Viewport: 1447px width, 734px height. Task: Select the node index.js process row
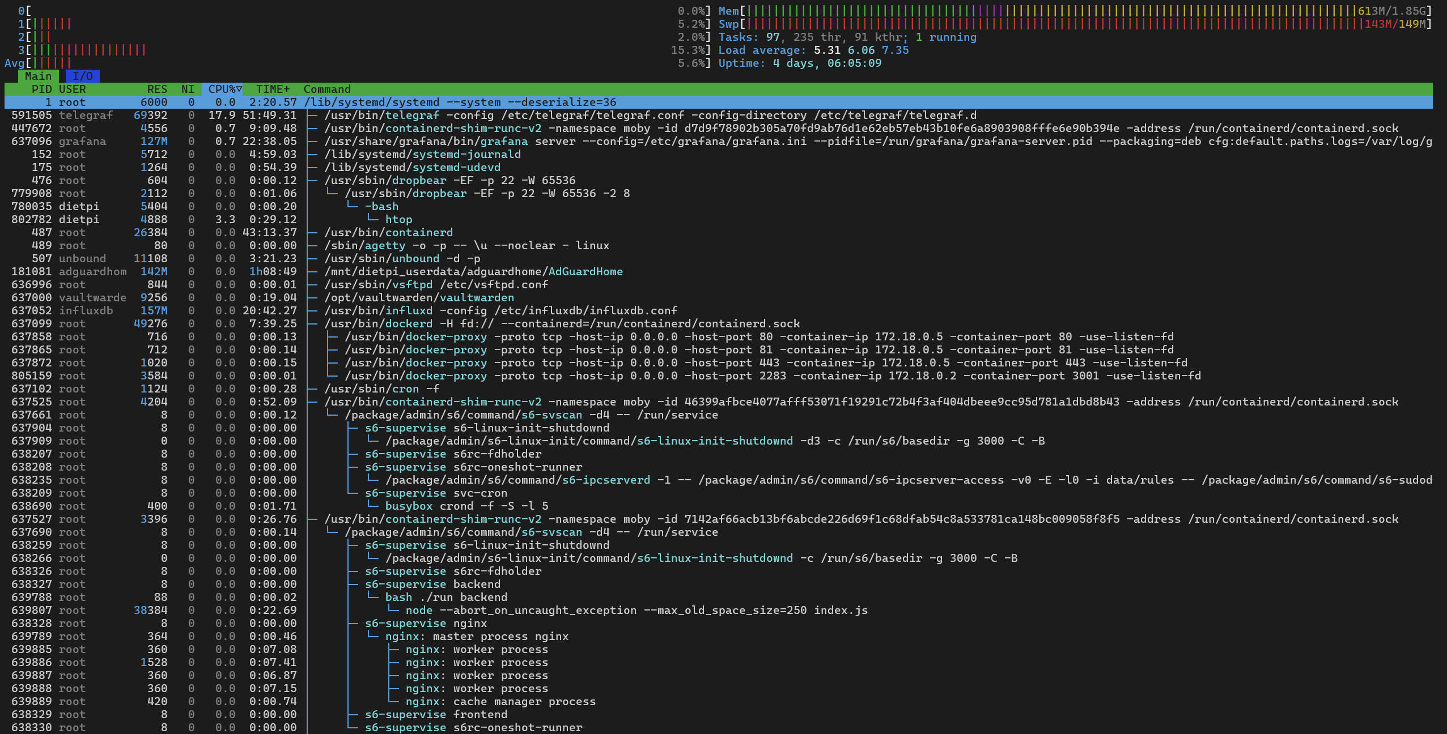click(719, 610)
